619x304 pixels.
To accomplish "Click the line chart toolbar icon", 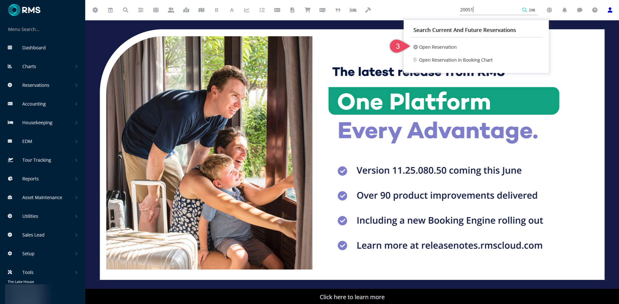I will pyautogui.click(x=247, y=10).
